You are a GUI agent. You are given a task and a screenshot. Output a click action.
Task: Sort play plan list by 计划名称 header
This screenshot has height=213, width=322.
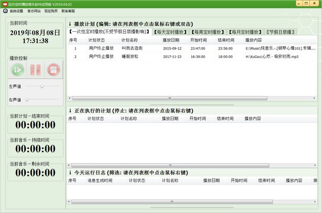129,40
